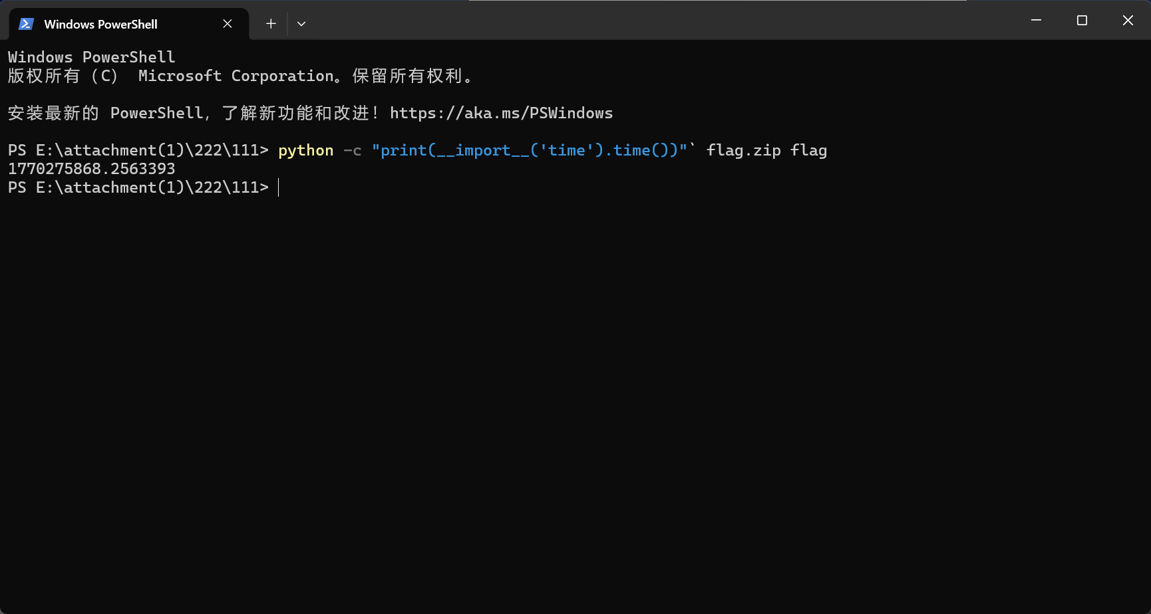Screen dimensions: 1151x614
Task: Click the last word flag in the command
Action: coord(808,151)
